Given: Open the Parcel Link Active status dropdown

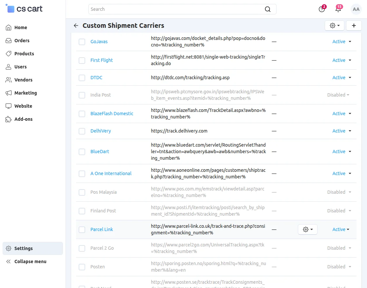Looking at the screenshot, I should coord(341,229).
